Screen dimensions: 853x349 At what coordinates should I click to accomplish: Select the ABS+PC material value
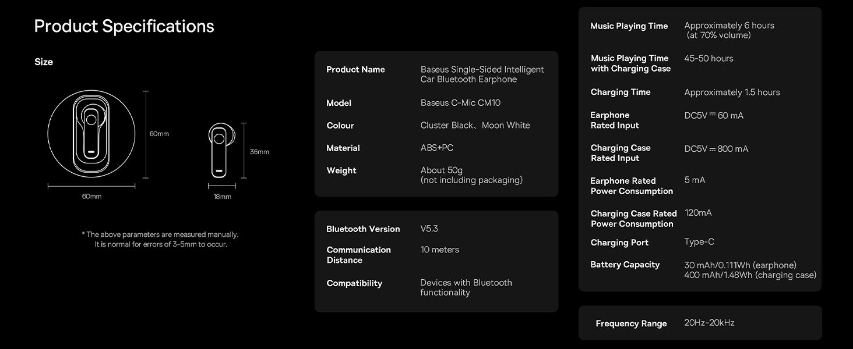coord(437,148)
